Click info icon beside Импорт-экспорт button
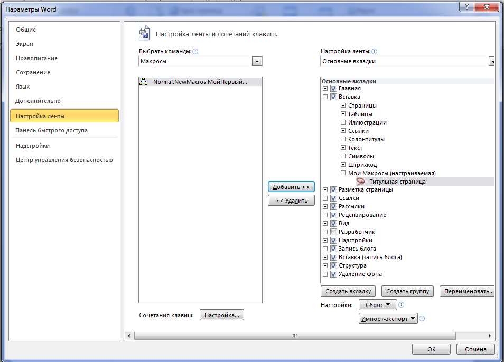The width and height of the screenshot is (504, 362). 422,318
